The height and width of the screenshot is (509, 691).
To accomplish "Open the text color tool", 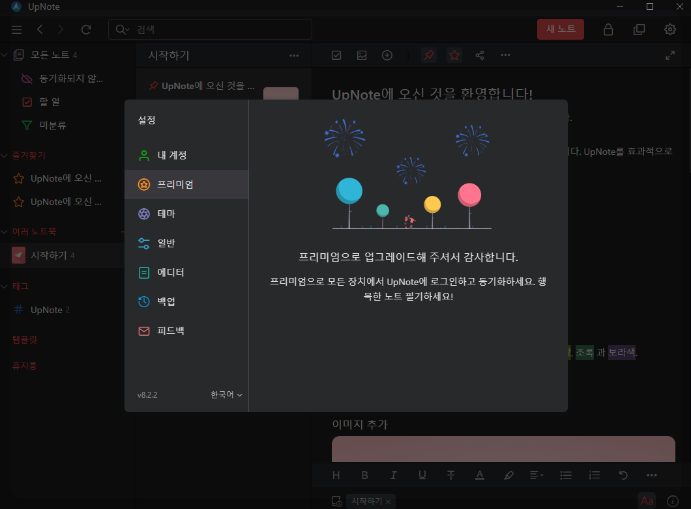I will coord(480,475).
